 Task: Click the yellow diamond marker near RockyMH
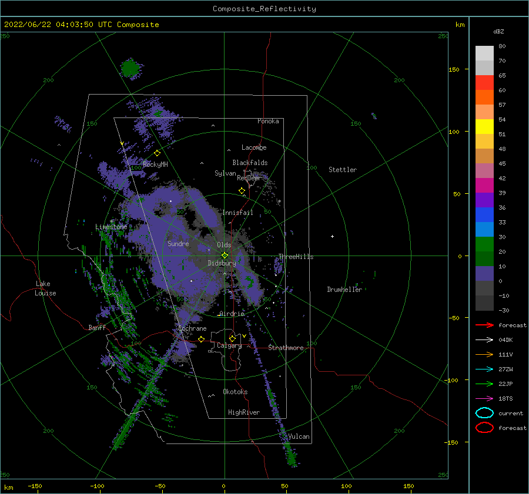click(x=157, y=153)
